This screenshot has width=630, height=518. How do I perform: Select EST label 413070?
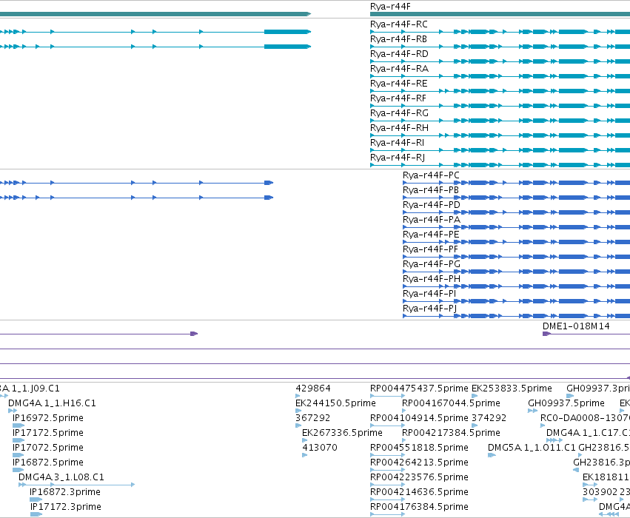319,447
